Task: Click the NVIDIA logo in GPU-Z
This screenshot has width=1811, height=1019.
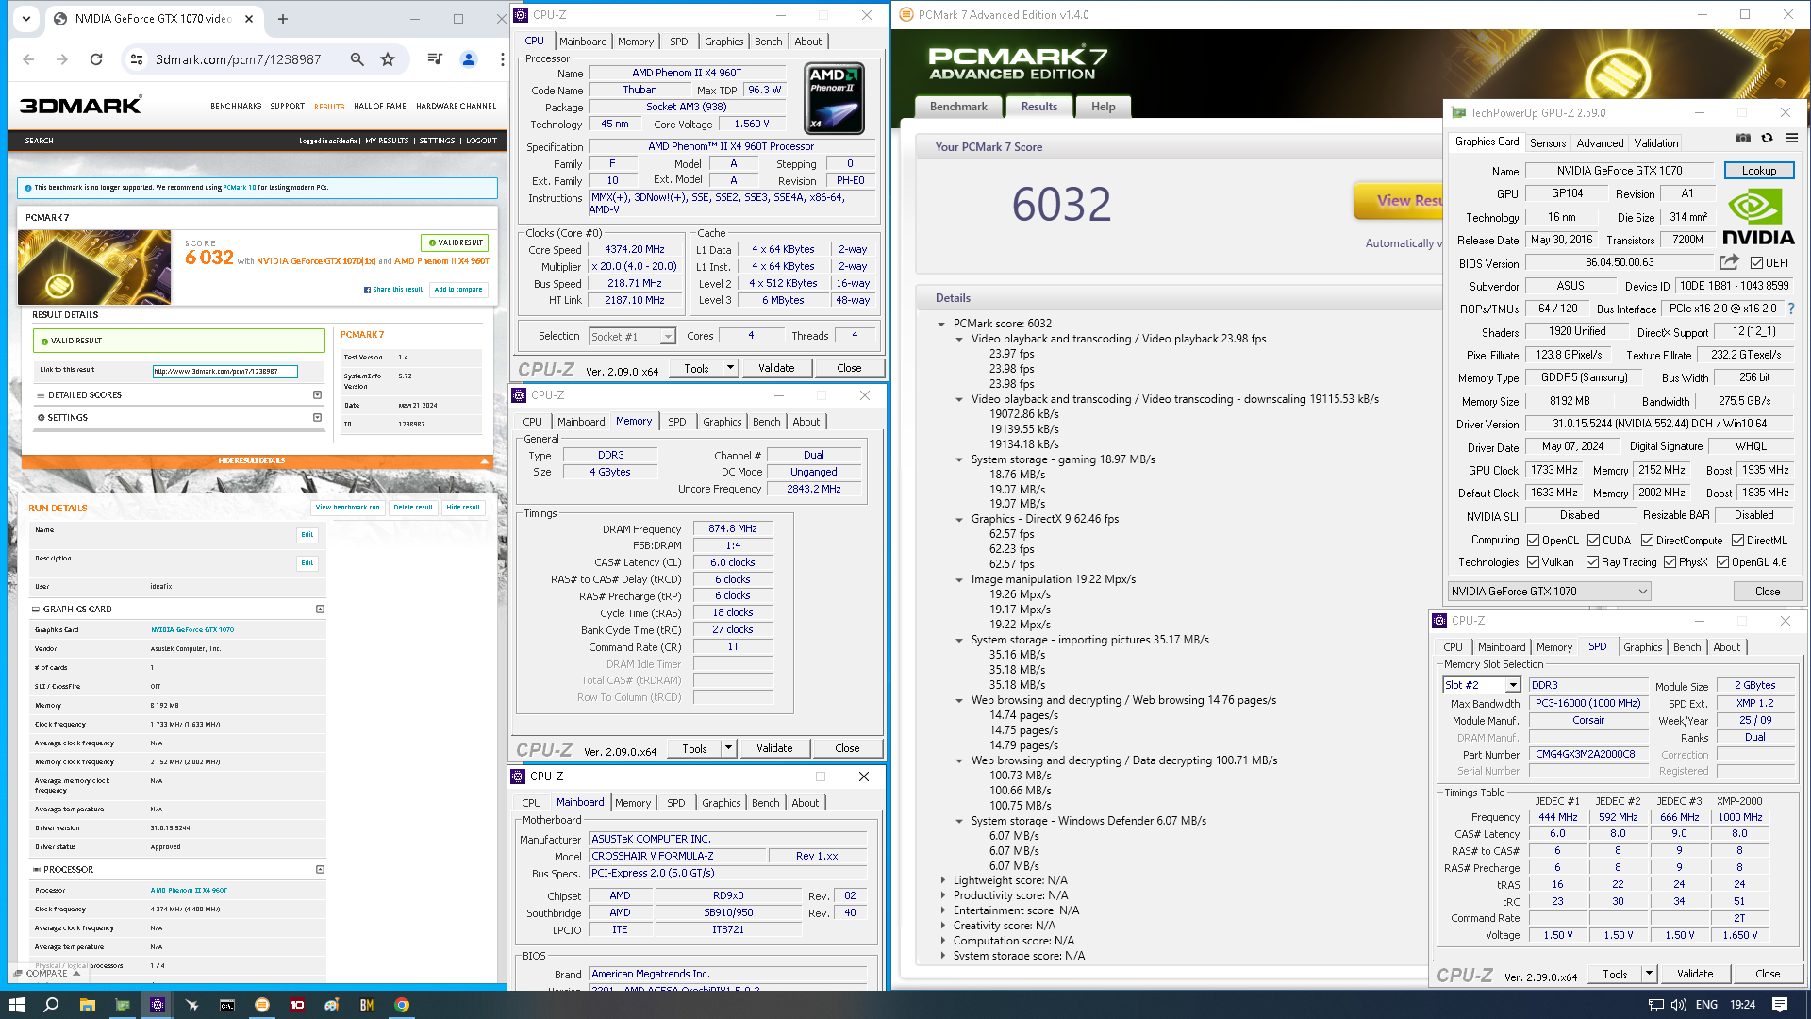Action: coord(1758,218)
